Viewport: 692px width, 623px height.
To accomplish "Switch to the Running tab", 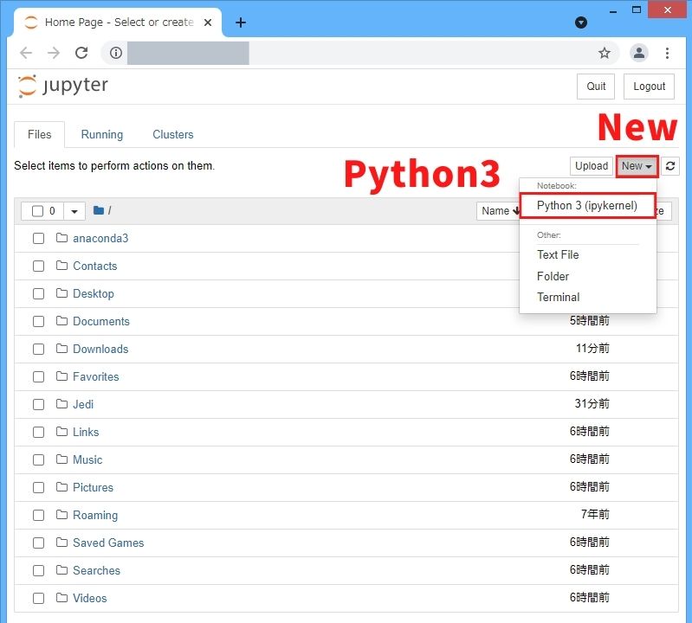I will [x=102, y=134].
